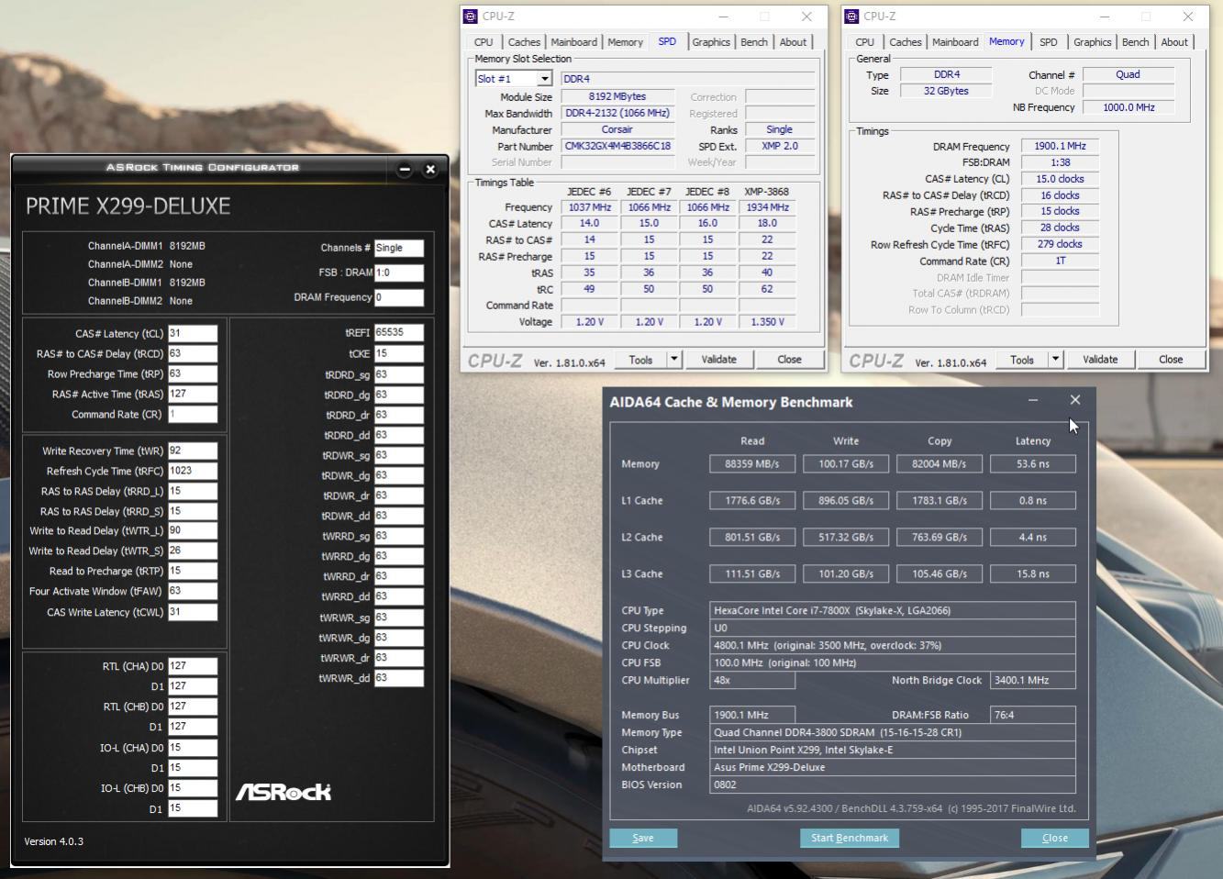
Task: Click the ASRock logo in the configurator
Action: [284, 791]
